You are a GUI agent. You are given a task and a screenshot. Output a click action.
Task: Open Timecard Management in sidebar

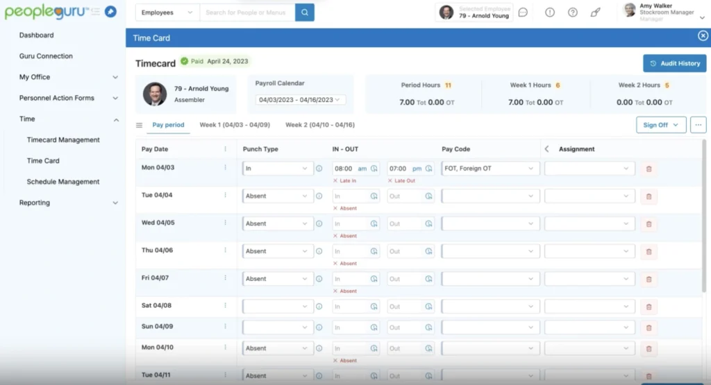(63, 140)
